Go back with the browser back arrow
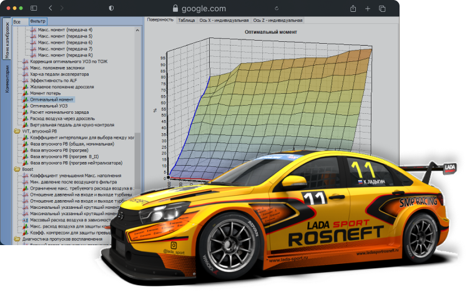 51,8
